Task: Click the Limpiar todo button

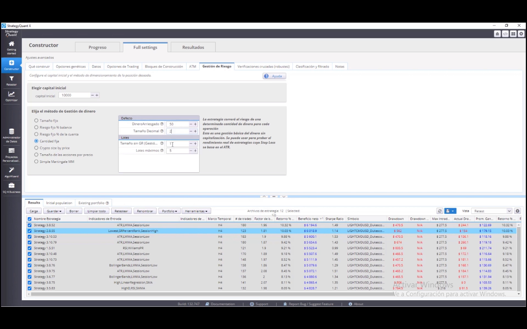Action: (x=97, y=211)
